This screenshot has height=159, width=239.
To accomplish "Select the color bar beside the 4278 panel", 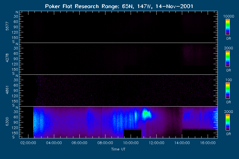I will 228,59.
